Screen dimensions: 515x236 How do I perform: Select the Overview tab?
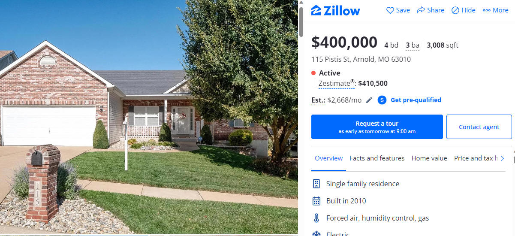coord(328,158)
